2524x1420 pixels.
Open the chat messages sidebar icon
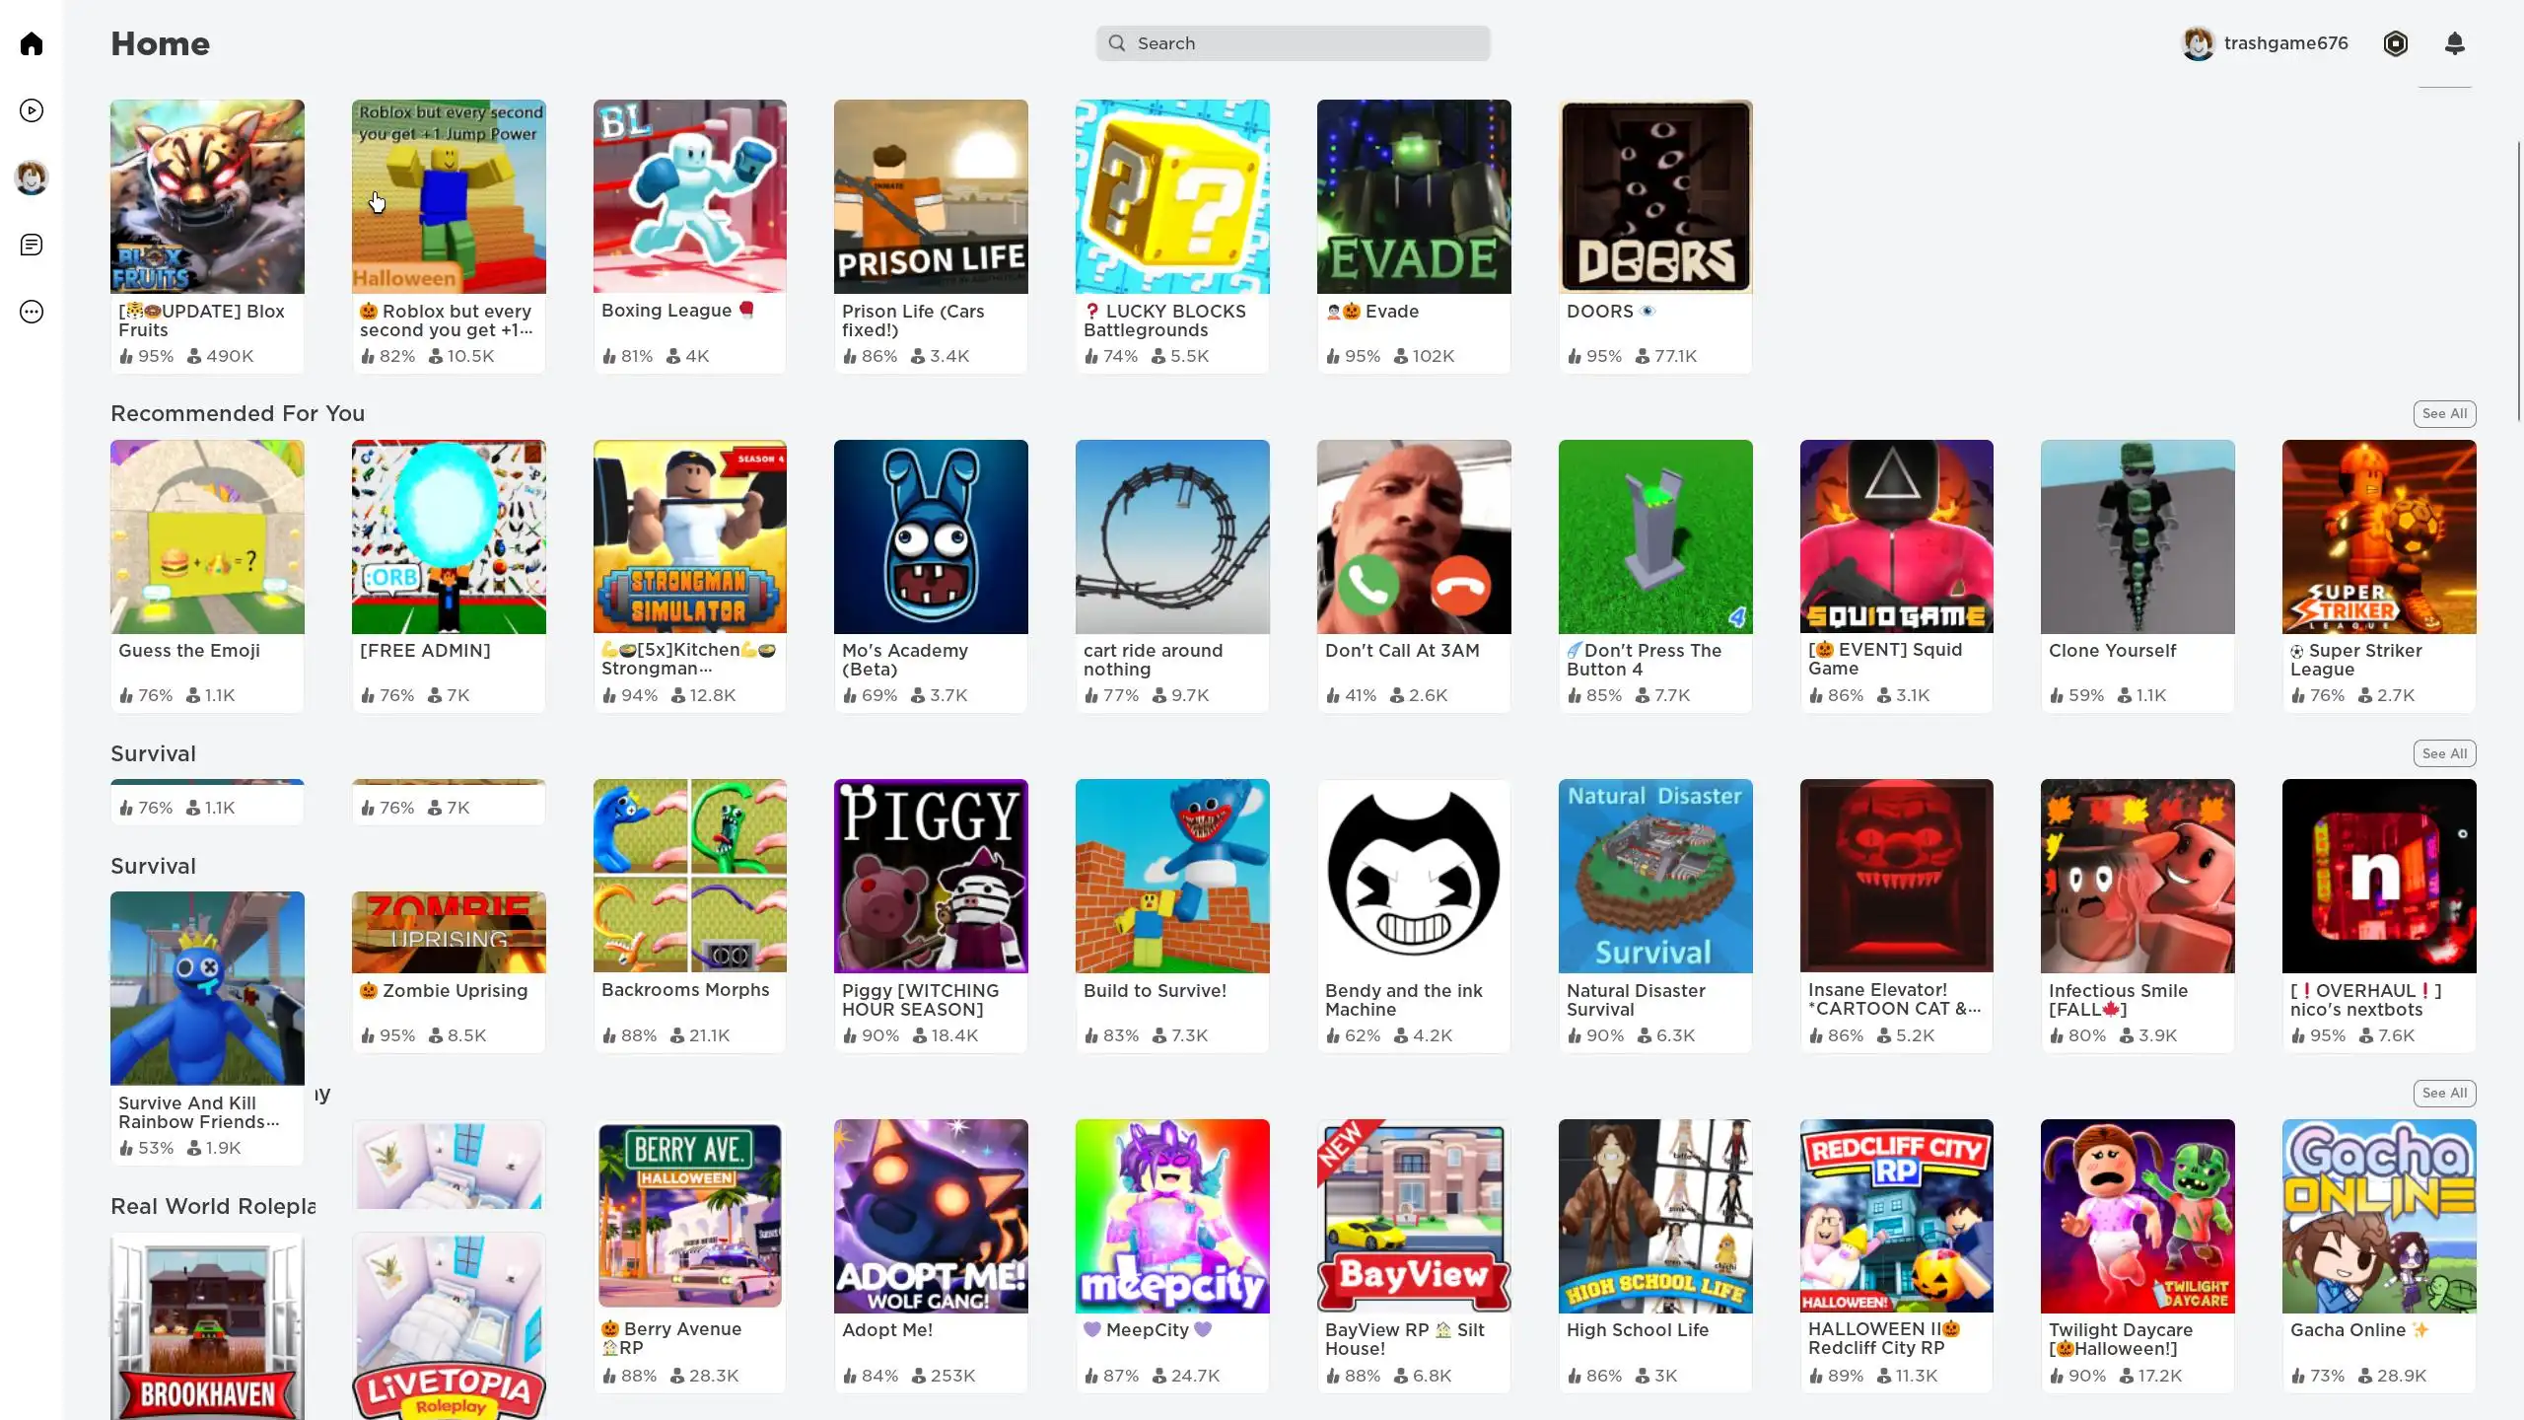[x=32, y=245]
